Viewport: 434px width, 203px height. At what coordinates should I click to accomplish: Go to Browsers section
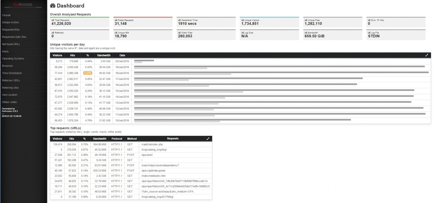24,66
